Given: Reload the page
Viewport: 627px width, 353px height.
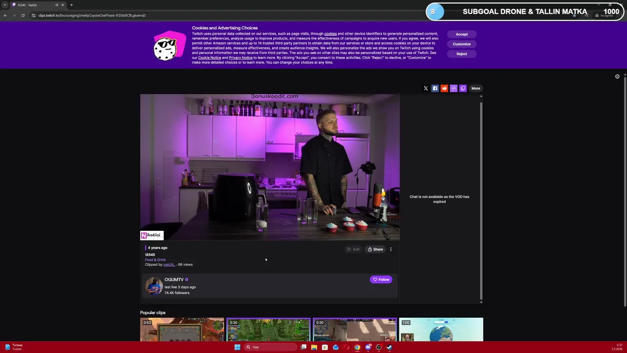Looking at the screenshot, I should pos(23,15).
